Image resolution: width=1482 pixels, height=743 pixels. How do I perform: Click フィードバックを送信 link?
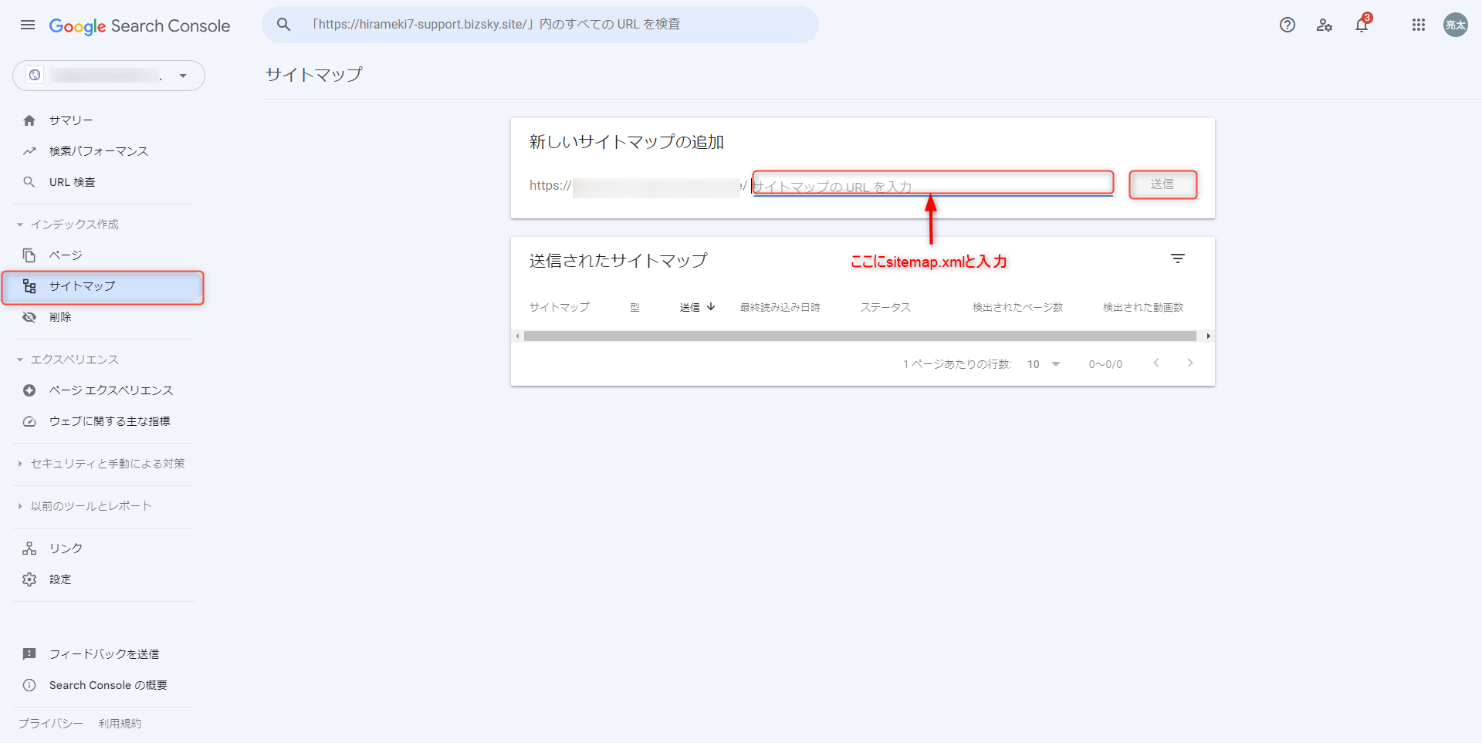point(104,654)
